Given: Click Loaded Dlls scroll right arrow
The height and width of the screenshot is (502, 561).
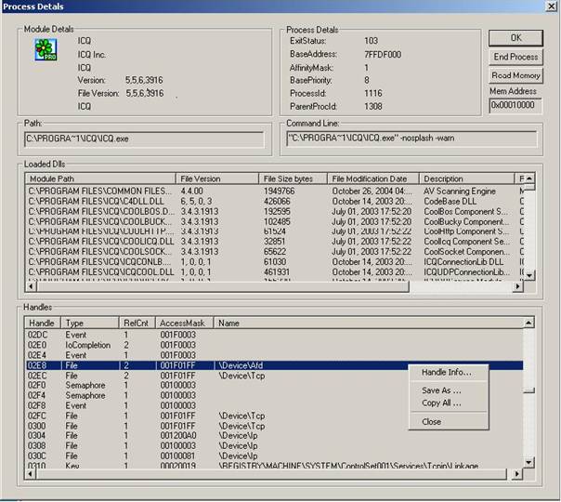Looking at the screenshot, I should click(x=517, y=286).
